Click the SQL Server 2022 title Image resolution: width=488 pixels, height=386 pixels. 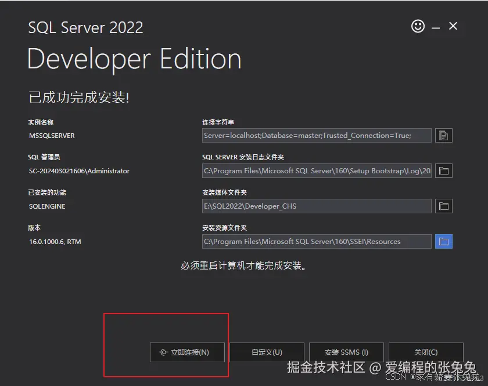tap(85, 27)
